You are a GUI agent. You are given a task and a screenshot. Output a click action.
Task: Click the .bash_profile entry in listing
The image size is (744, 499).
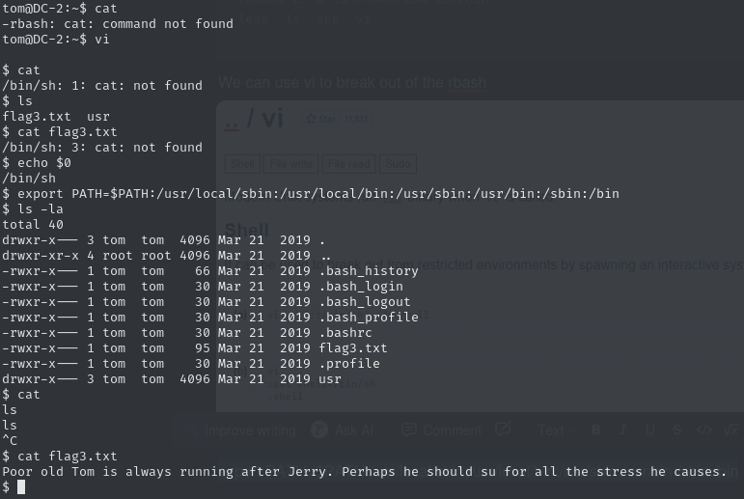[x=369, y=318]
